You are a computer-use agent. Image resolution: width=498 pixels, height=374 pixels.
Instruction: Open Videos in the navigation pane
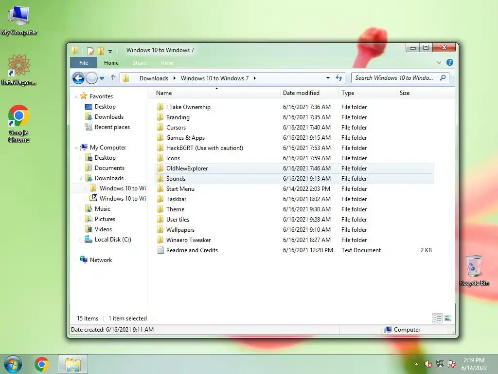103,229
